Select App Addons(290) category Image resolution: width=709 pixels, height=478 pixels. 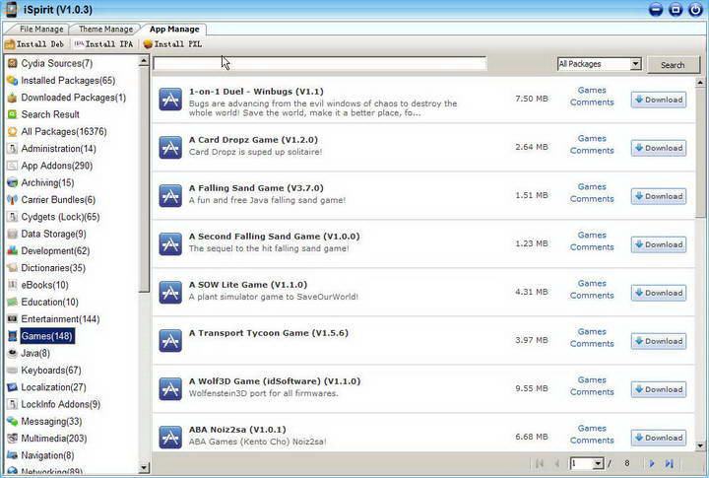click(x=56, y=166)
